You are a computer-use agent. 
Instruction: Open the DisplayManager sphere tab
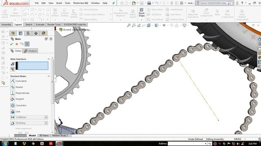pos(44,33)
